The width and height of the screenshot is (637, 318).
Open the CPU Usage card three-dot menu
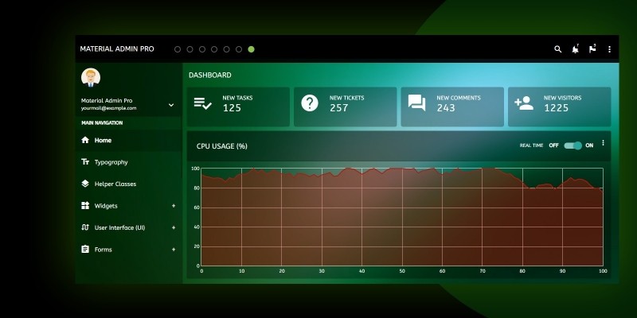[603, 143]
